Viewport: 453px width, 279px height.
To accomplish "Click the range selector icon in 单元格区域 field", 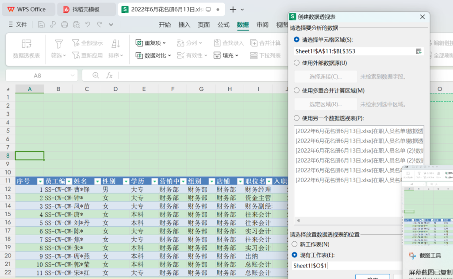I will pos(418,51).
